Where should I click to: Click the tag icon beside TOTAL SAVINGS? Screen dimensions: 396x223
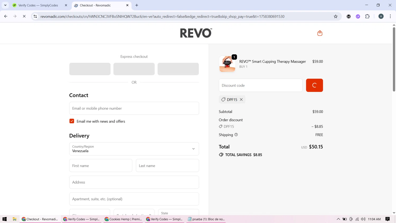[221, 155]
